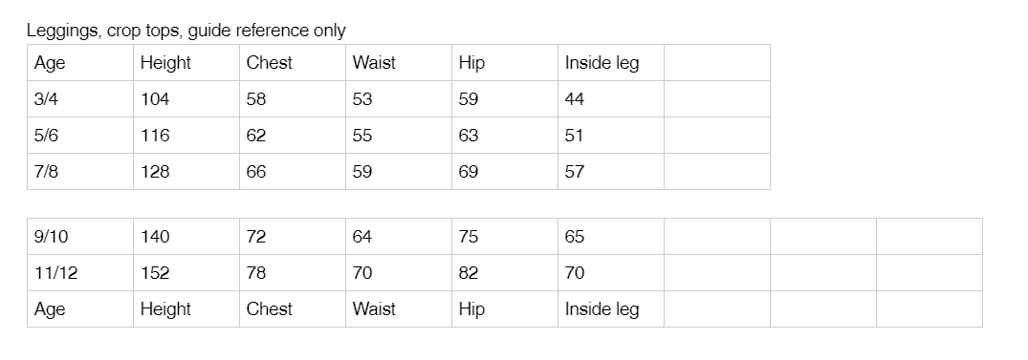The width and height of the screenshot is (1028, 360).
Task: Click the Age header cell in top table
Action: pyautogui.click(x=80, y=63)
